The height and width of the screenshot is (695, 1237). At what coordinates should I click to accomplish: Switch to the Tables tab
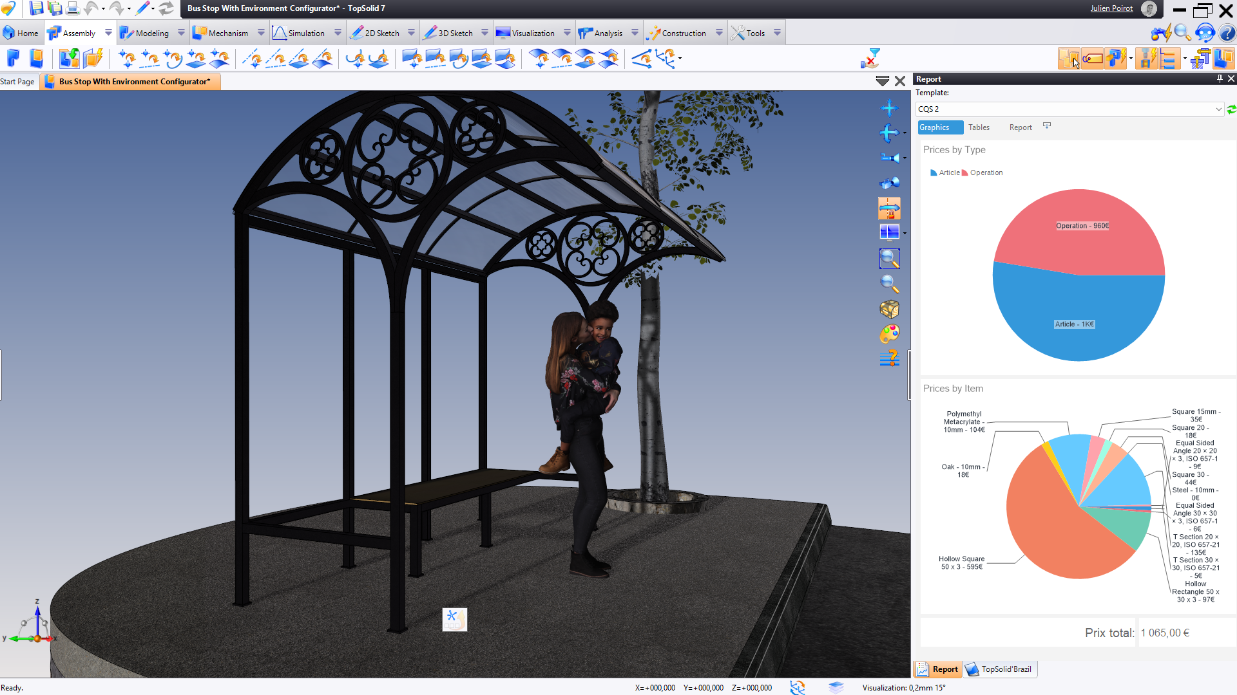[979, 127]
